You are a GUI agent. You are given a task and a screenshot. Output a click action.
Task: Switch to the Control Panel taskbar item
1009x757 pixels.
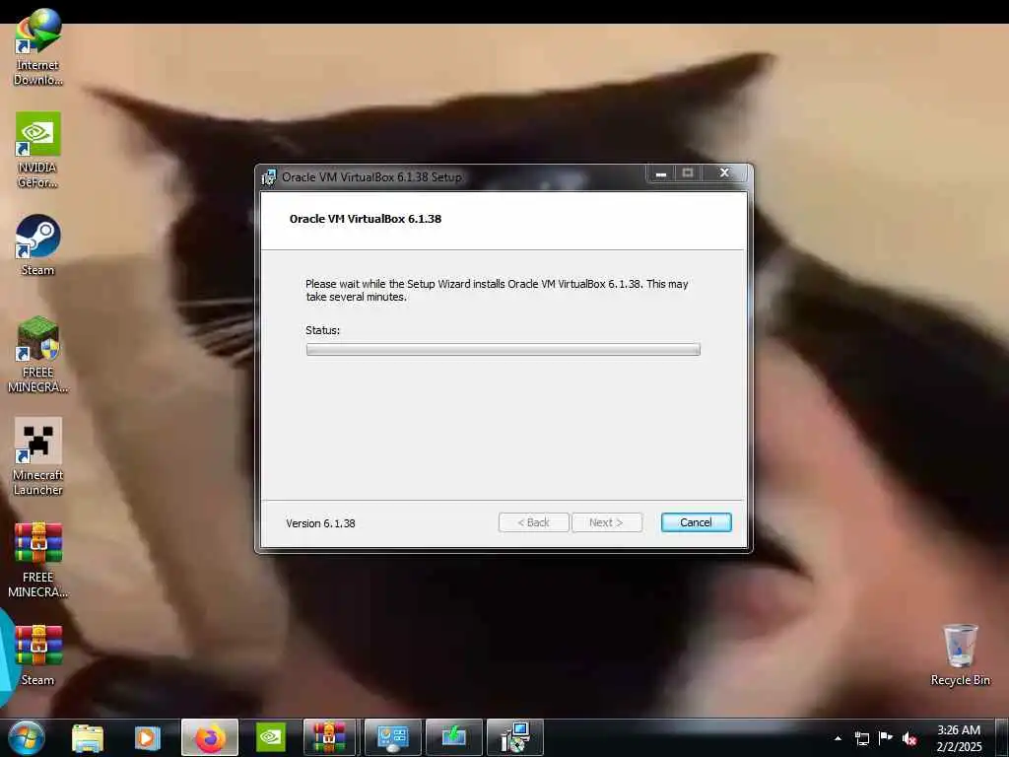[392, 737]
